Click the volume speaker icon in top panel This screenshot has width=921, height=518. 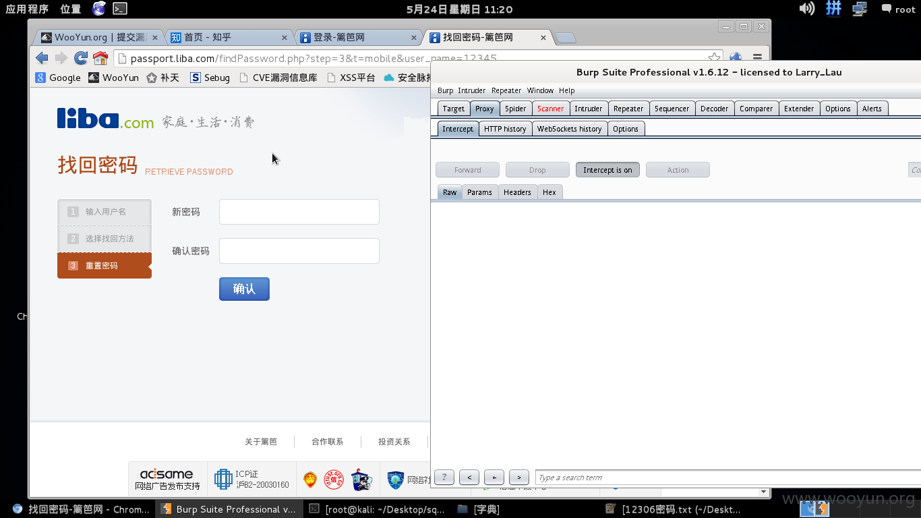point(806,9)
